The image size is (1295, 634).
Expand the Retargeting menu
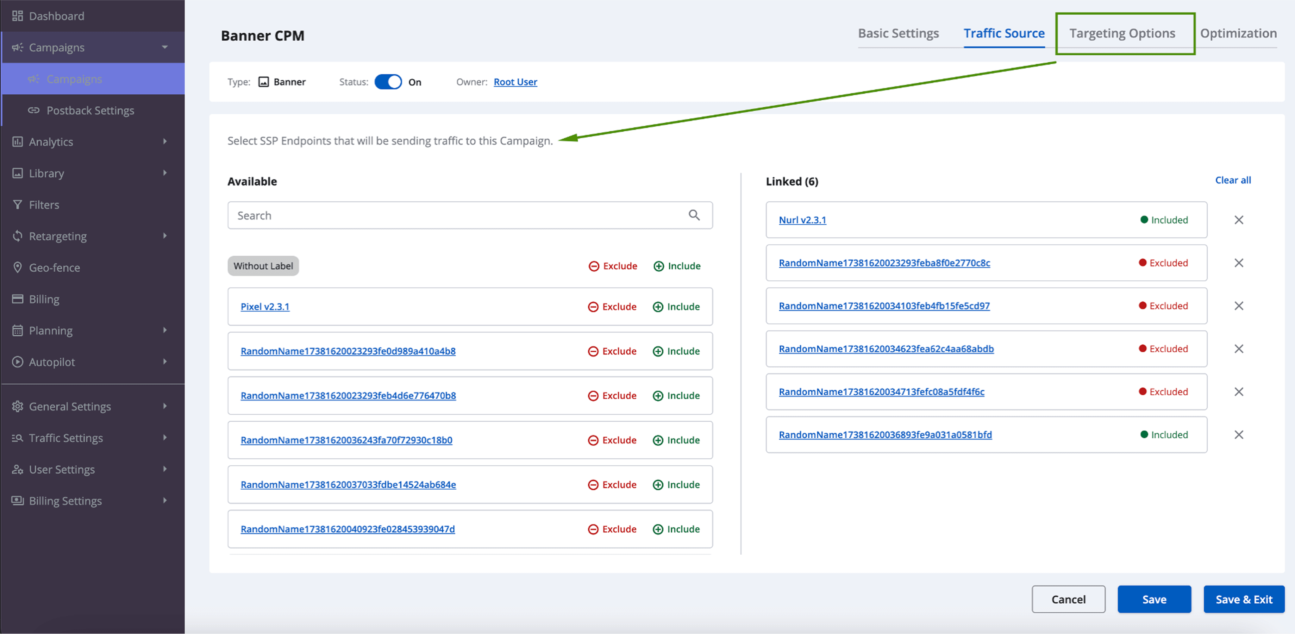[164, 236]
